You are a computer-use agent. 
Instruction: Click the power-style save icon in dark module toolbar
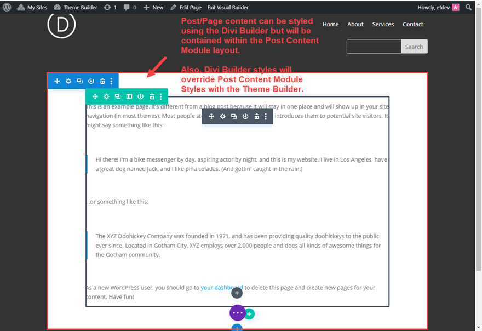coord(245,116)
